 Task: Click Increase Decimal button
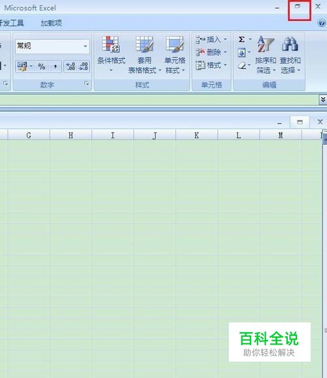[x=71, y=67]
